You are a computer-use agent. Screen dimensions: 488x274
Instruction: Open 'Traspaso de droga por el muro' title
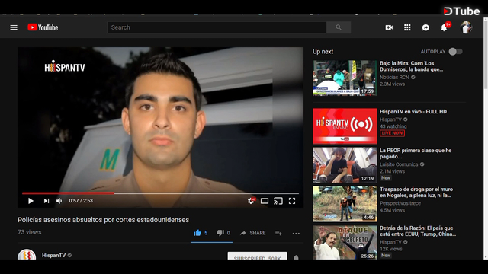tap(416, 193)
